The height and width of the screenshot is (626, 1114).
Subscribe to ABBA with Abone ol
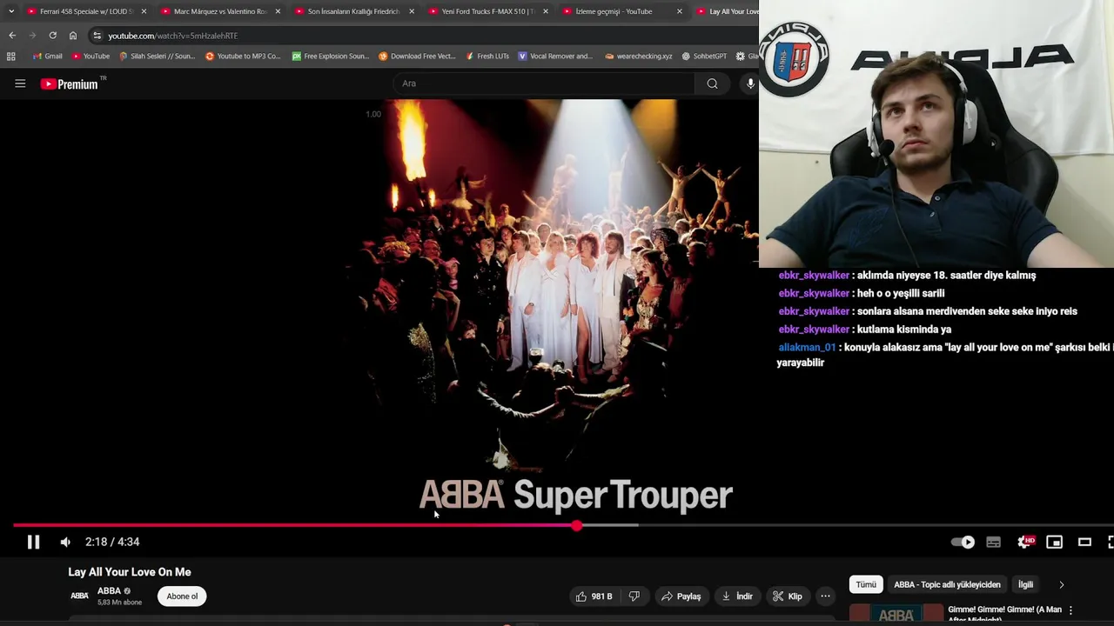click(182, 596)
